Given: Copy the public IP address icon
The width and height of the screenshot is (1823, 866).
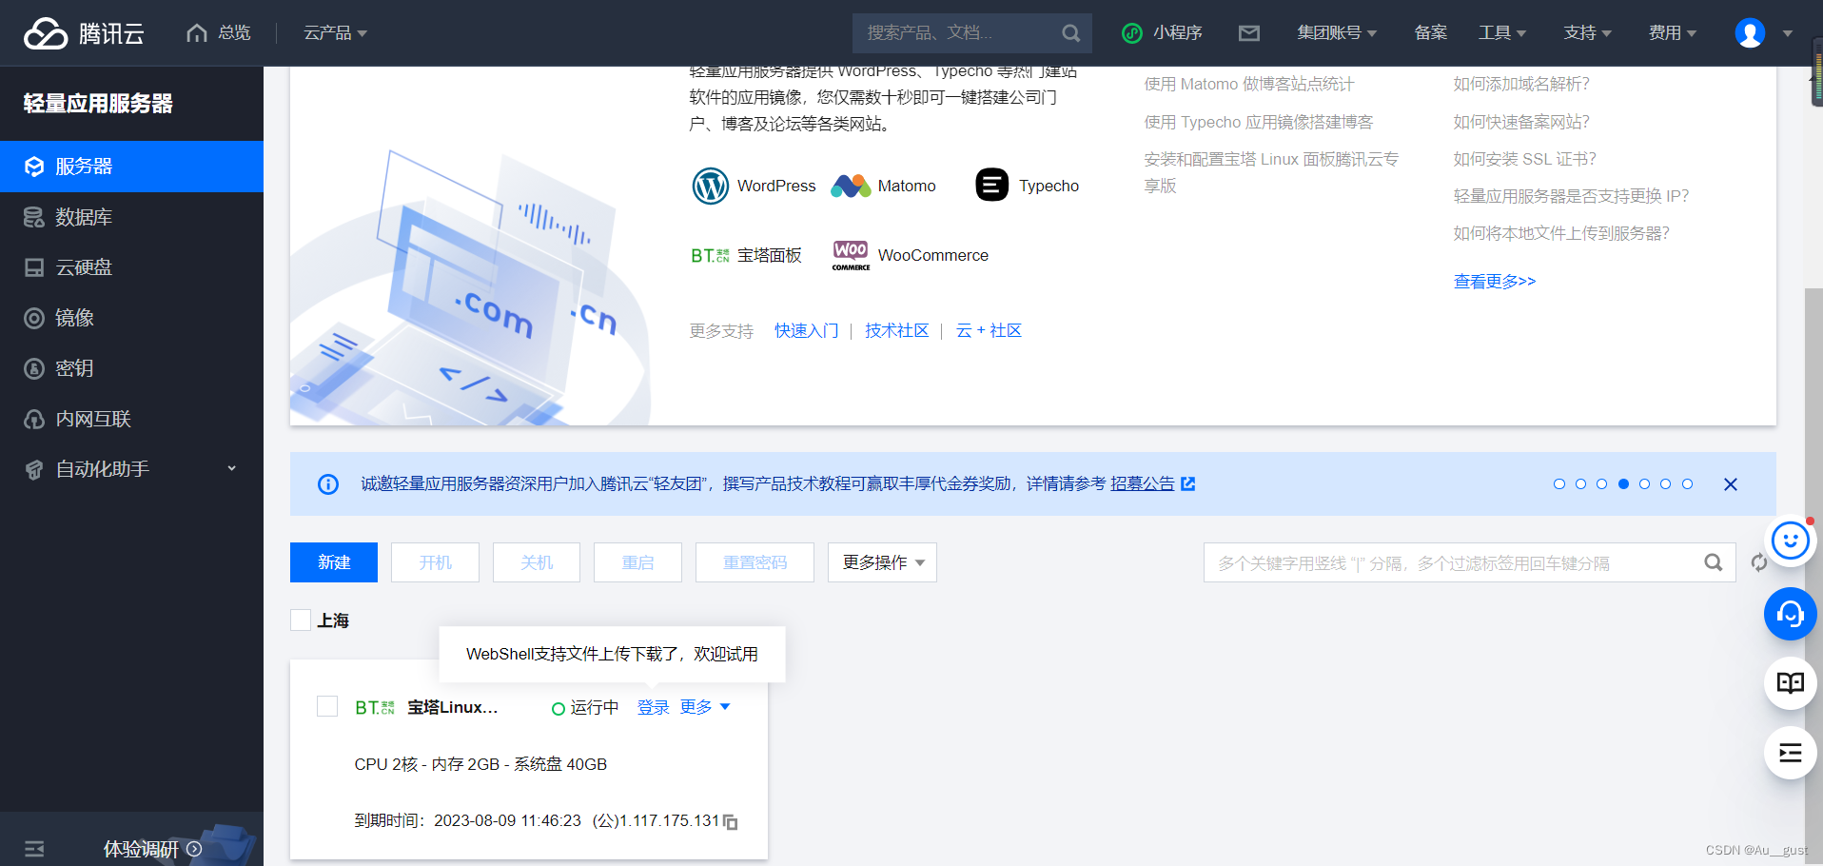Looking at the screenshot, I should [731, 821].
